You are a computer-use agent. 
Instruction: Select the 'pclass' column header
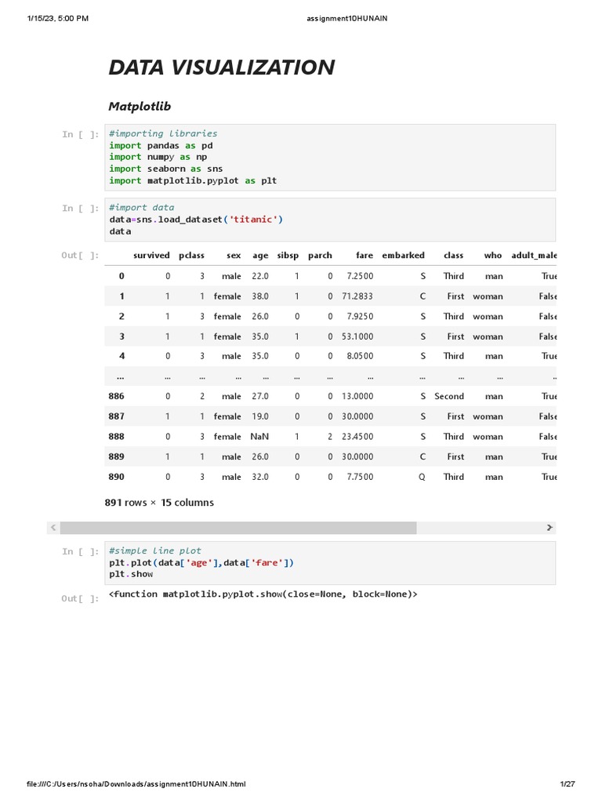[x=191, y=255]
